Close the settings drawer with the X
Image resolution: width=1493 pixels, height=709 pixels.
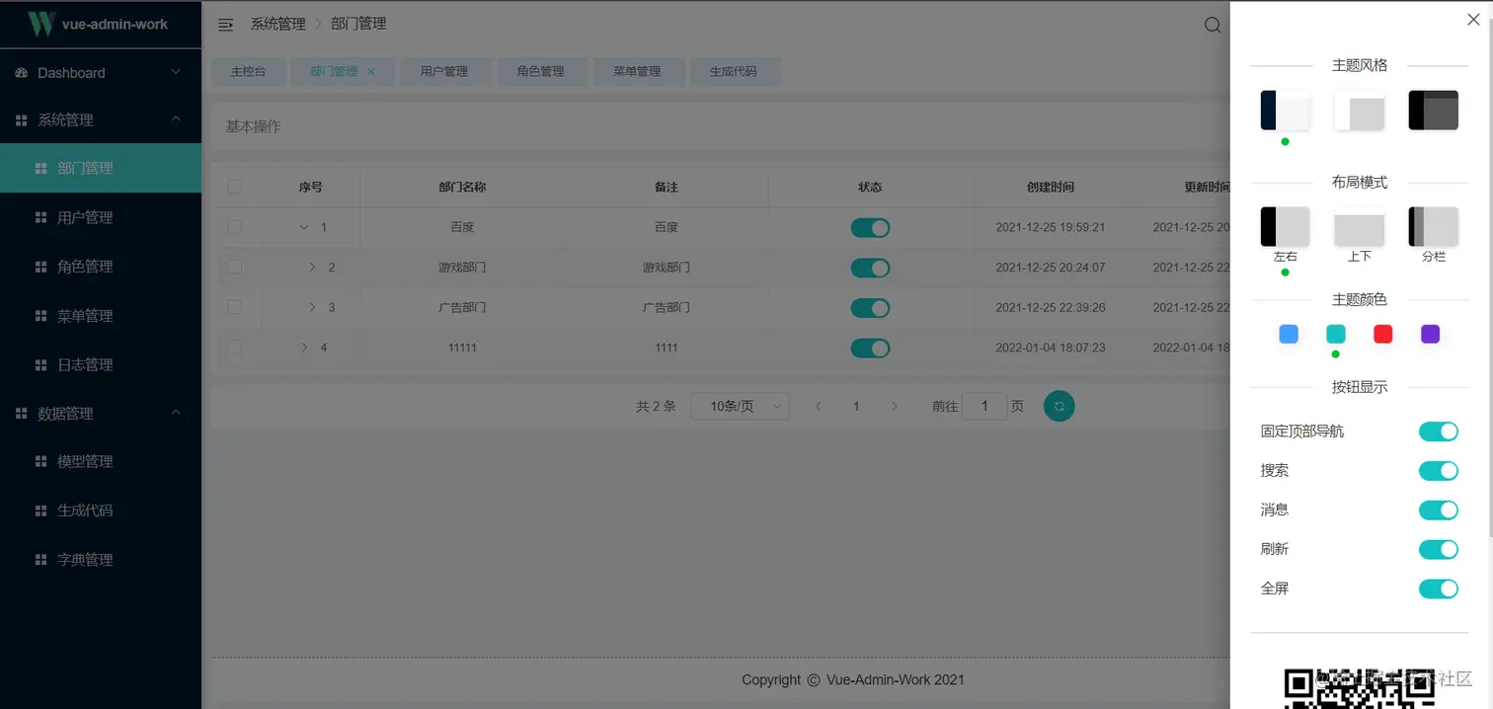[x=1474, y=19]
